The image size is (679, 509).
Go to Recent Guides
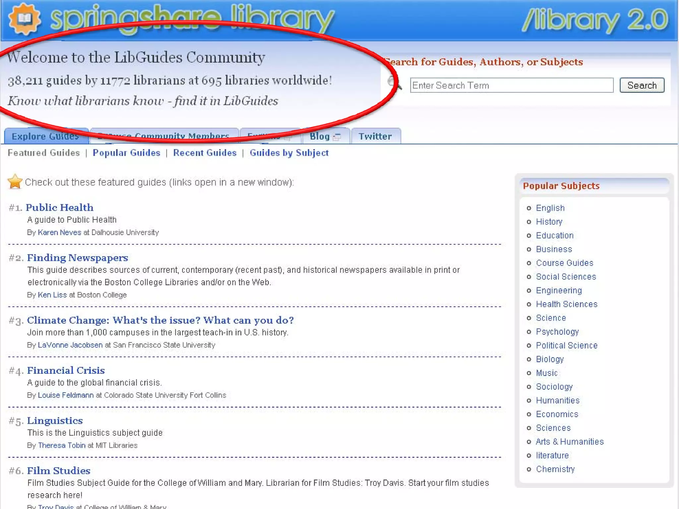205,153
